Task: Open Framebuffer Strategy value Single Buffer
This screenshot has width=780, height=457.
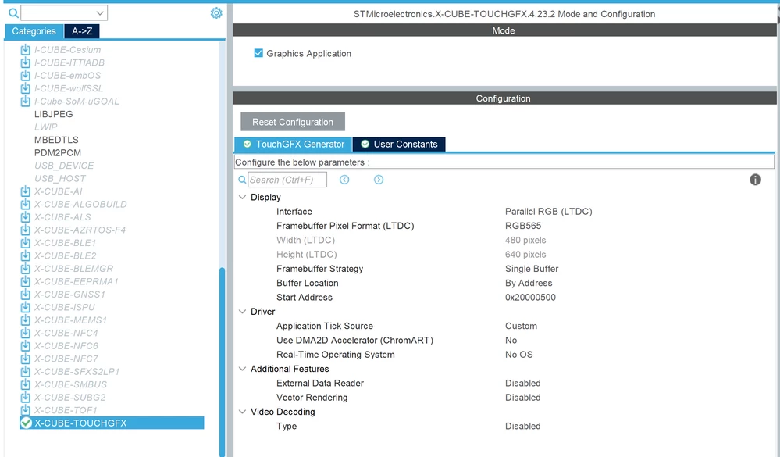Action: [x=531, y=269]
